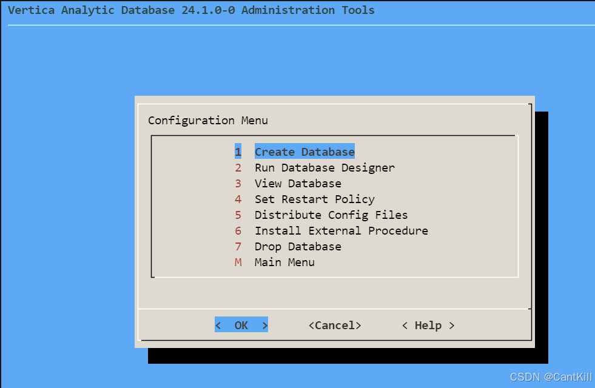Viewport: 595px width, 388px height.
Task: Click inside the menu list border
Action: point(334,206)
